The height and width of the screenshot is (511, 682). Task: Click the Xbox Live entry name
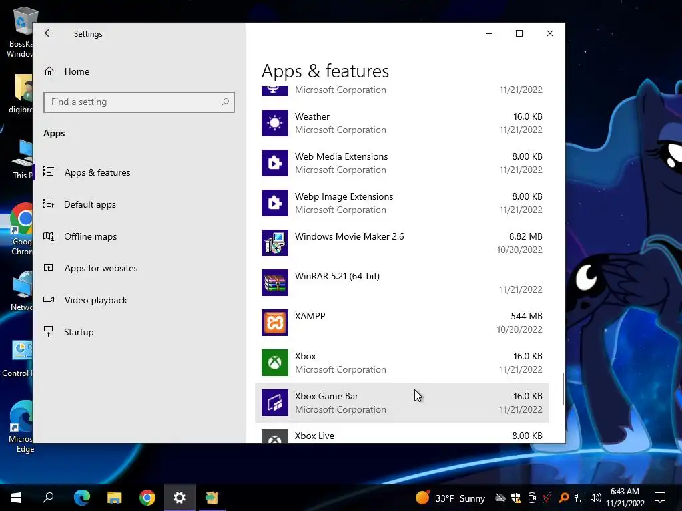coord(314,436)
